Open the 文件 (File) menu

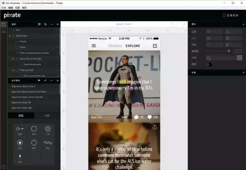3,8
